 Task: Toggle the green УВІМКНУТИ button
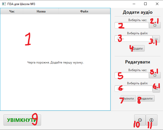pos(22,120)
